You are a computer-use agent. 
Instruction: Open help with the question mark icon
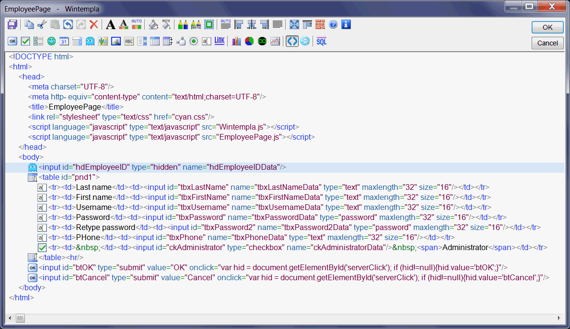pos(333,25)
